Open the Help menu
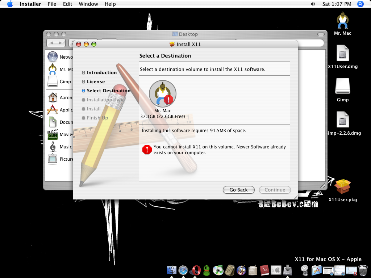The image size is (371, 278). tap(110, 4)
